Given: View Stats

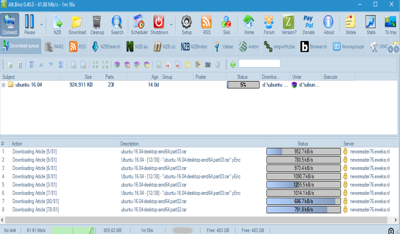Looking at the screenshot, I should pos(371,24).
